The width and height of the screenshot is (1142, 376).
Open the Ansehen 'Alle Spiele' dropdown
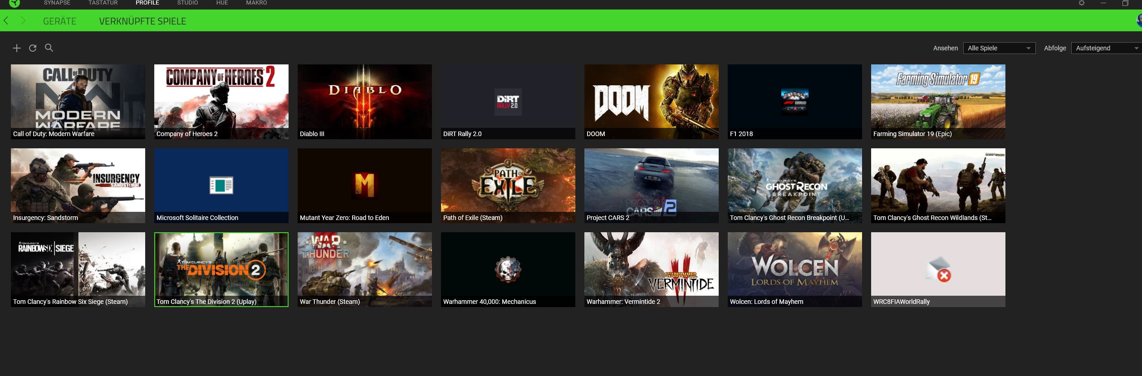coord(999,48)
